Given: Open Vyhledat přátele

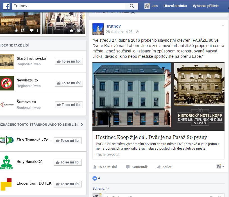Looking at the screenshot, I should (x=205, y=6).
